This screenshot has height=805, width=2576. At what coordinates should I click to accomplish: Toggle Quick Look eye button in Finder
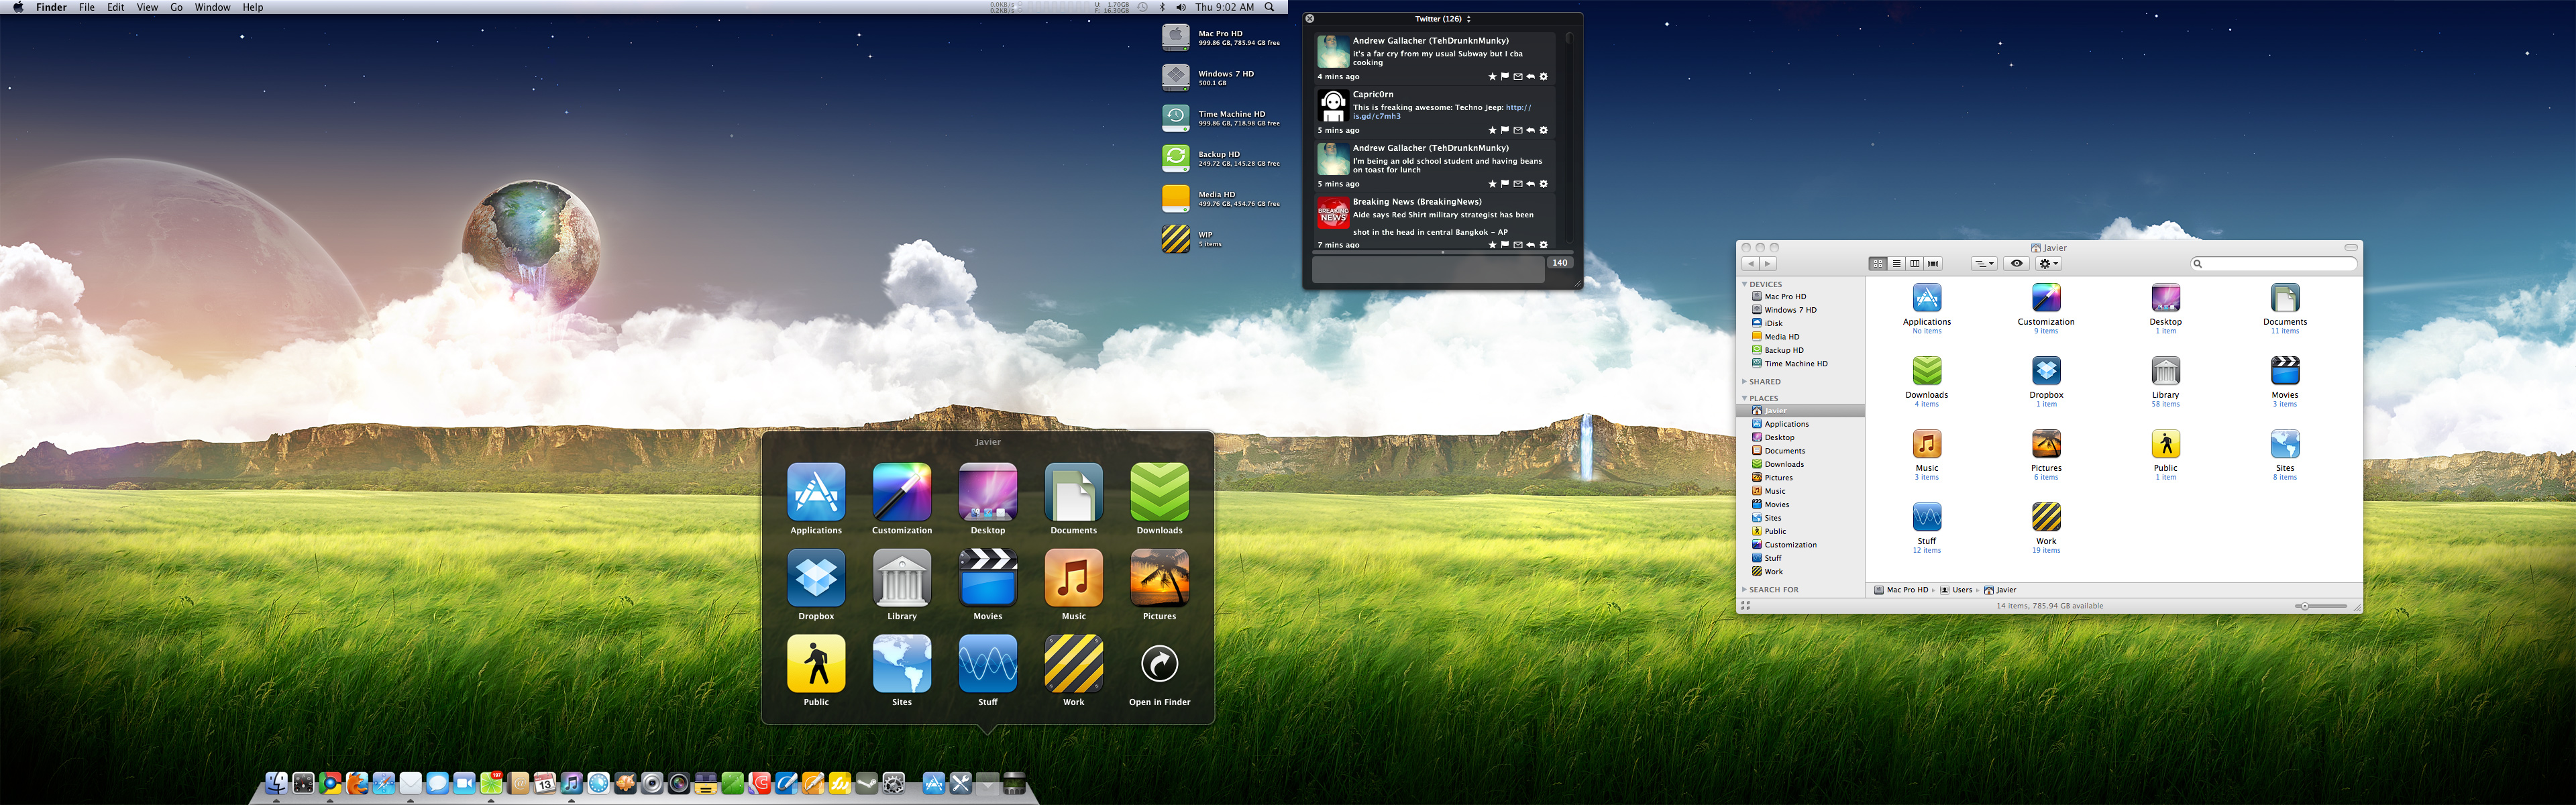click(x=2016, y=264)
